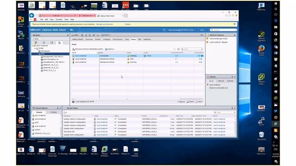296x166 pixels.
Task: Open the Firefox desktop shortcut
Action: pos(261,50)
